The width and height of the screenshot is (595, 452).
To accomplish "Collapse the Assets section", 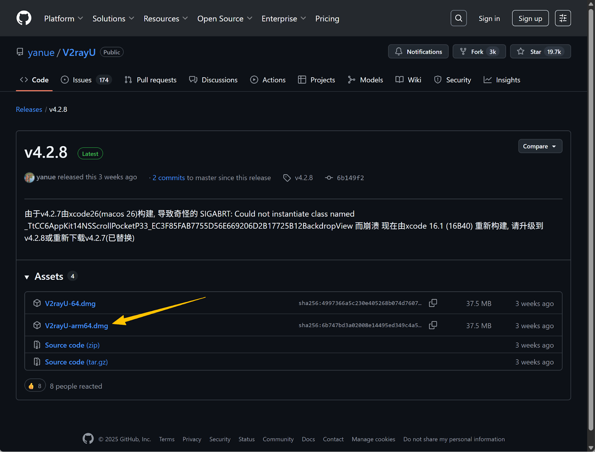I will (27, 277).
